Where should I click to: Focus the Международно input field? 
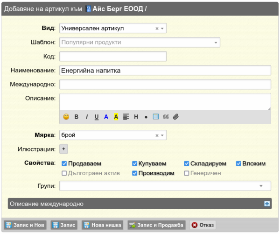click(165, 84)
